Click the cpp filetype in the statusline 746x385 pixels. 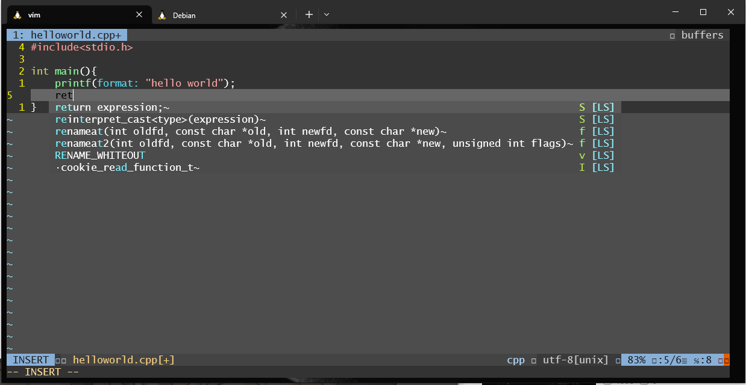[x=516, y=360]
